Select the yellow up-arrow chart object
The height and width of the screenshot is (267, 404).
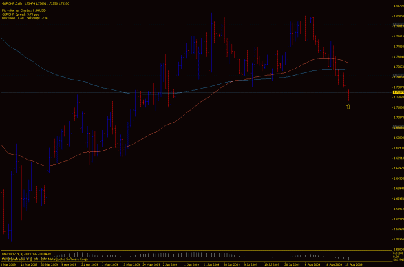[348, 107]
